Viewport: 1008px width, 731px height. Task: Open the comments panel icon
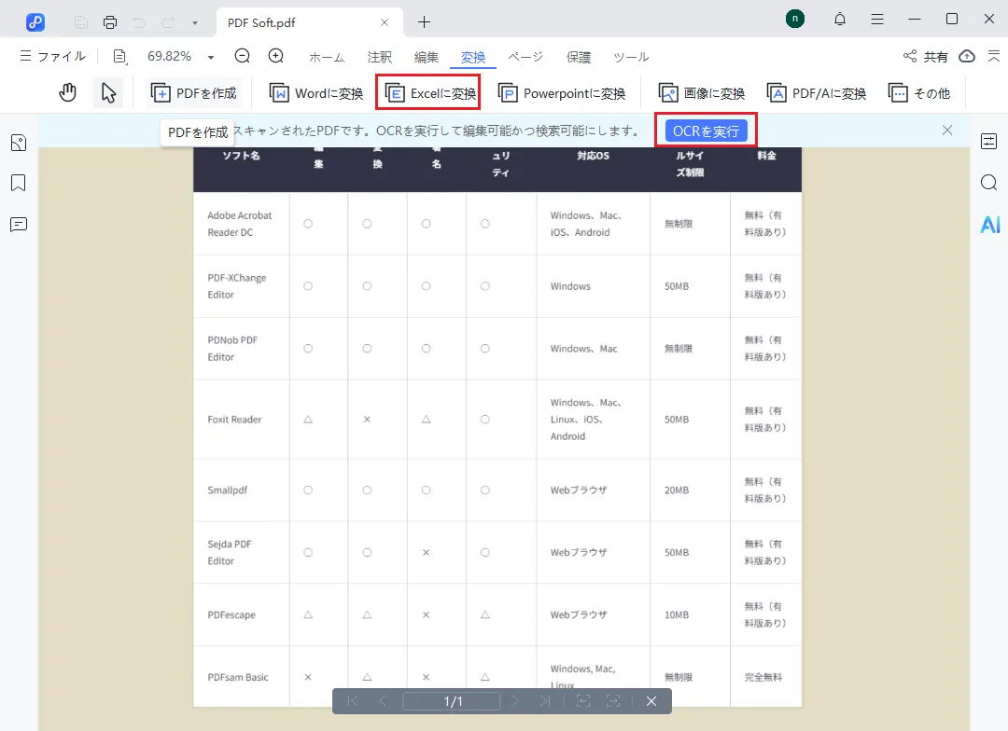(x=19, y=225)
